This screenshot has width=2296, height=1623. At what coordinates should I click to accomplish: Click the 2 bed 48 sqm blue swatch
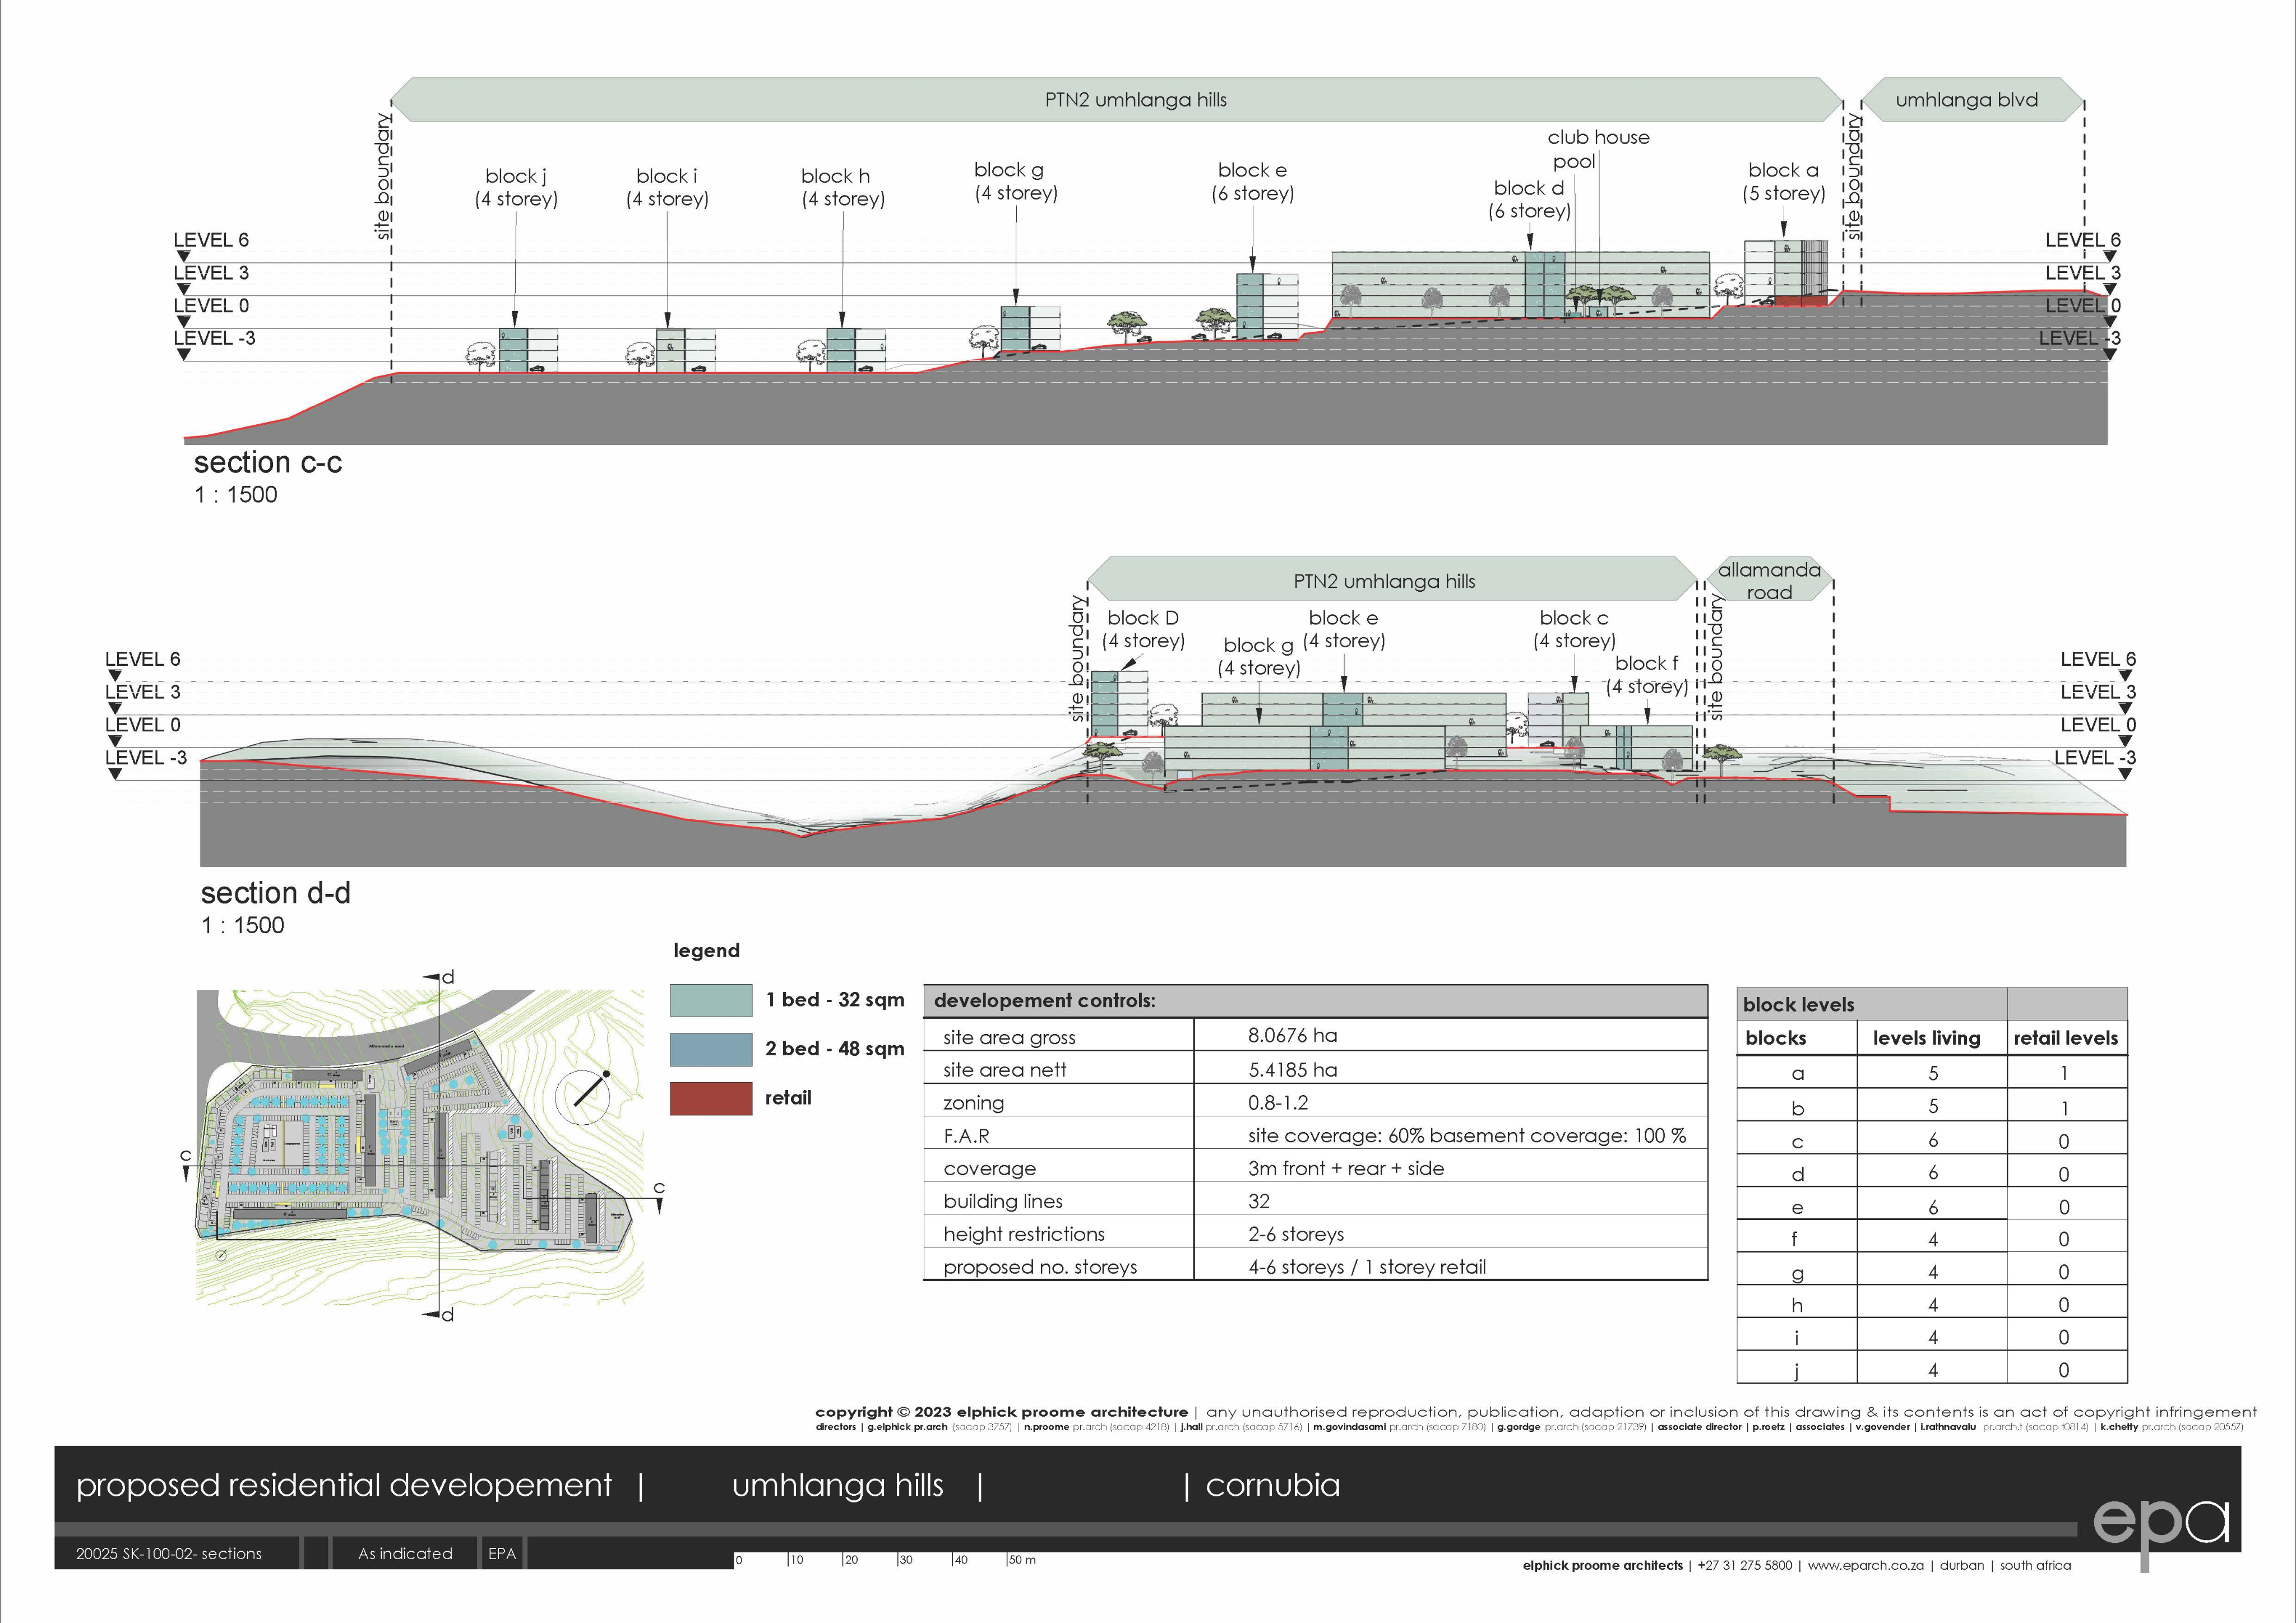(x=711, y=1049)
